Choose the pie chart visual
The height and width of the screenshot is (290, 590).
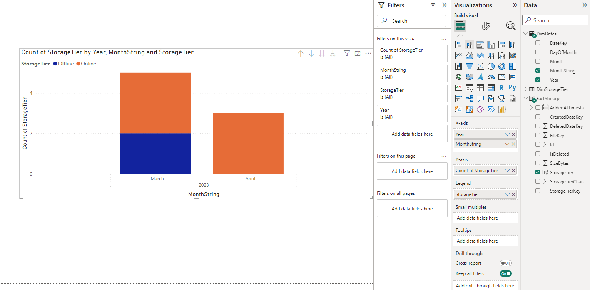pos(491,66)
